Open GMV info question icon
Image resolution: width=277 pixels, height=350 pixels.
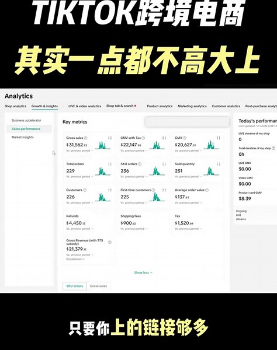185,138
